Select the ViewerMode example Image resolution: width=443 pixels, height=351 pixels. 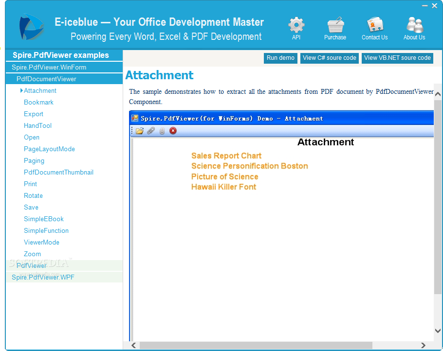[x=41, y=243]
